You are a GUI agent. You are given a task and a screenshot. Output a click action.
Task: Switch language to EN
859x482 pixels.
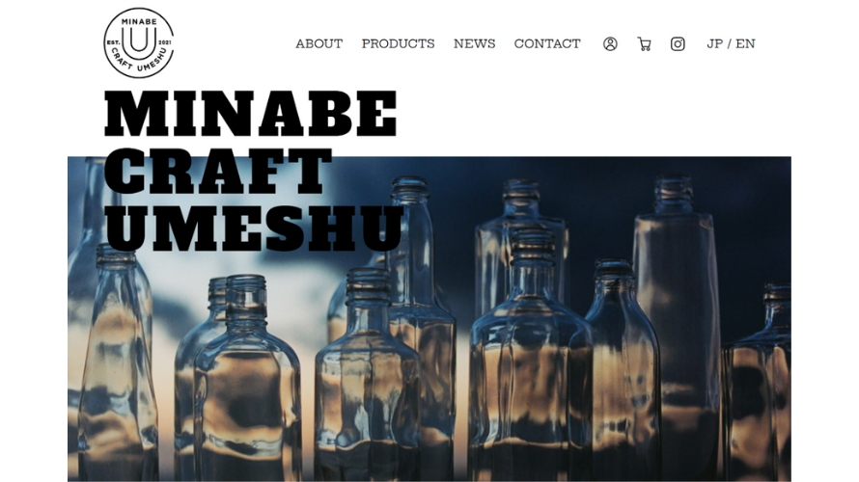coord(745,43)
